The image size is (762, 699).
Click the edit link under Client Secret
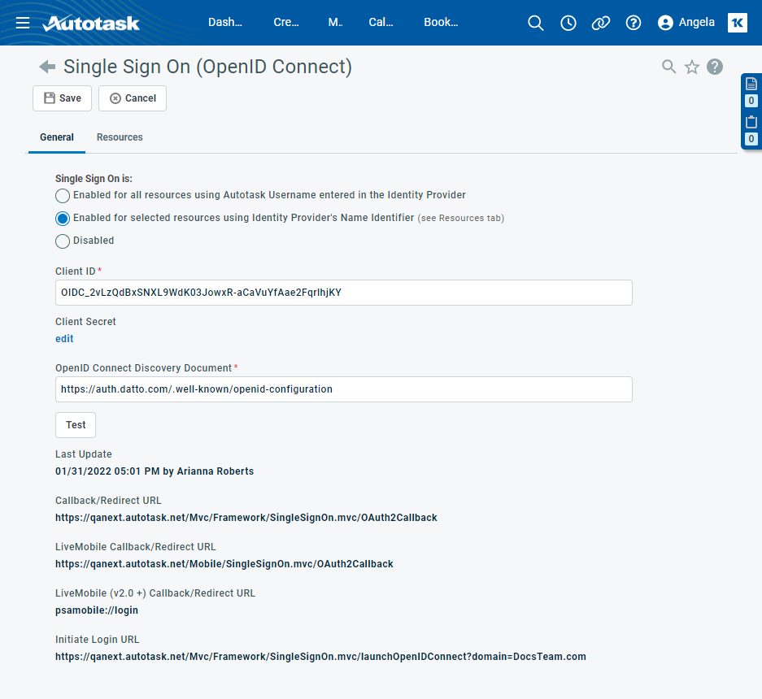[64, 339]
